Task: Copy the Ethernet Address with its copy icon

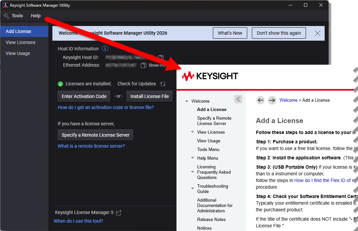Action: (143, 65)
